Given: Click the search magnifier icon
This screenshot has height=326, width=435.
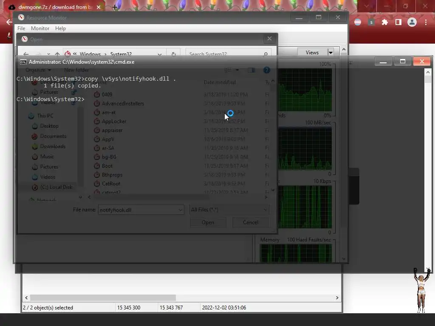Looking at the screenshot, I should pos(266,54).
